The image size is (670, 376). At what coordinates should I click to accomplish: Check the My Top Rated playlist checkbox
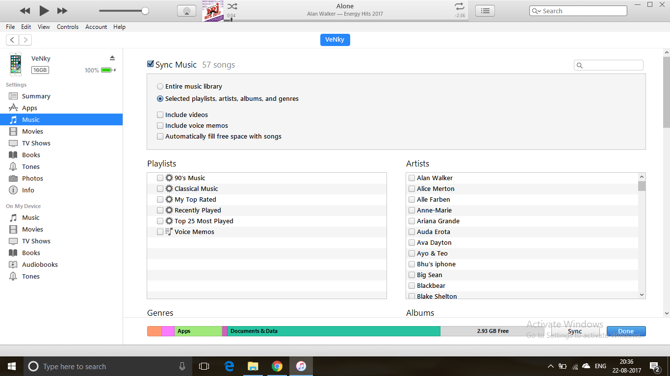(160, 200)
